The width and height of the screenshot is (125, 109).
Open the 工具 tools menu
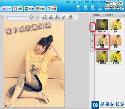pyautogui.click(x=80, y=2)
